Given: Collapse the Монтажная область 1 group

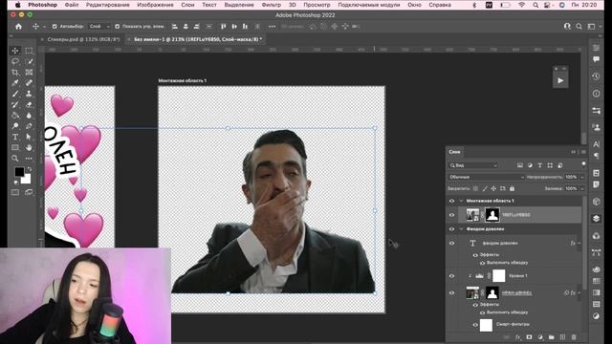Looking at the screenshot, I should (x=461, y=201).
